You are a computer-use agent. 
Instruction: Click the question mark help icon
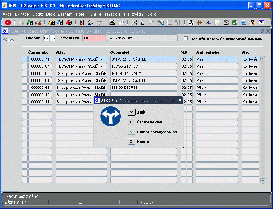[x=261, y=23]
